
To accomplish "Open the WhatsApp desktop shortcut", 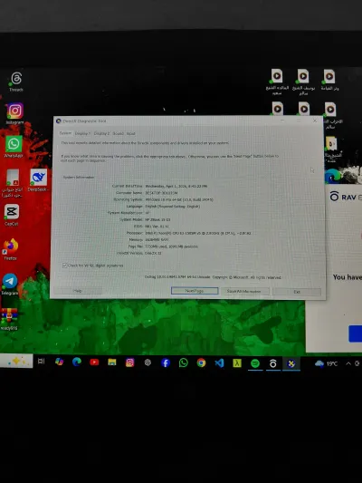I will [x=14, y=147].
